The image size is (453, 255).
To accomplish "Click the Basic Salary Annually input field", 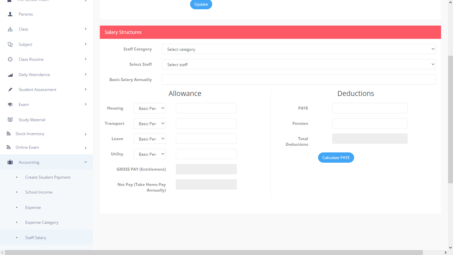I will point(298,79).
